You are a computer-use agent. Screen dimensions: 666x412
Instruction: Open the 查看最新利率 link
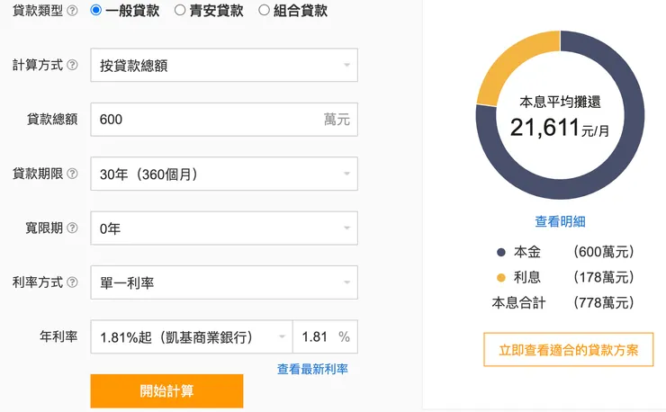coord(312,369)
